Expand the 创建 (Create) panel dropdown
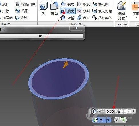The image size is (139, 126). 9,24
